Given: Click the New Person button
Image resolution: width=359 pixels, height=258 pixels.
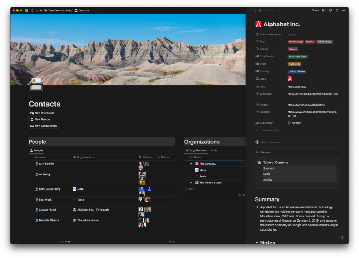Looking at the screenshot, I should tap(40, 120).
